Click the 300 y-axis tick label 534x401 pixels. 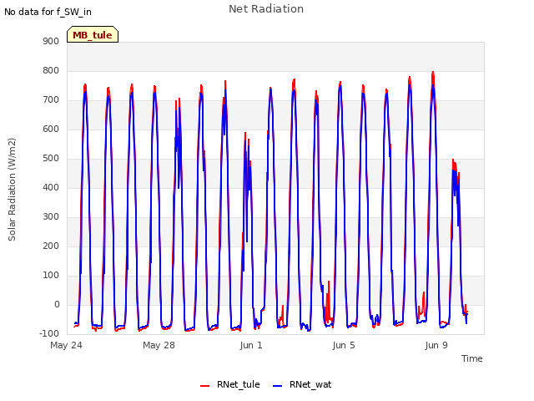(51, 217)
